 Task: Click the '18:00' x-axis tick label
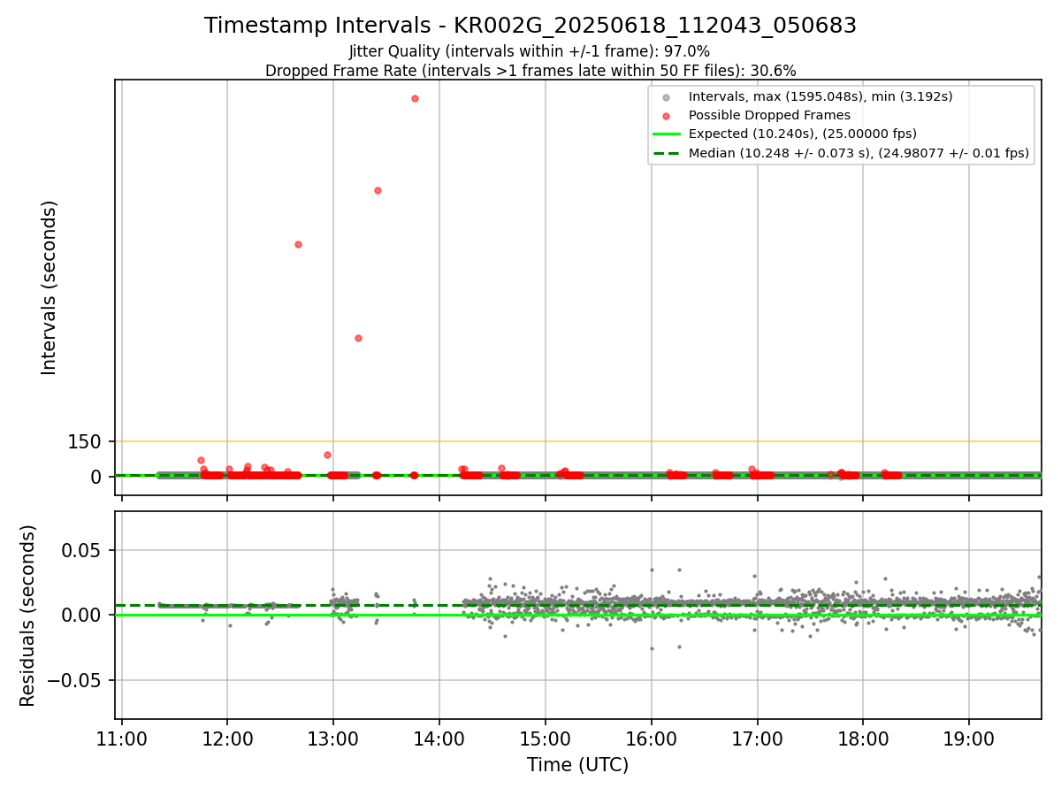pos(863,738)
